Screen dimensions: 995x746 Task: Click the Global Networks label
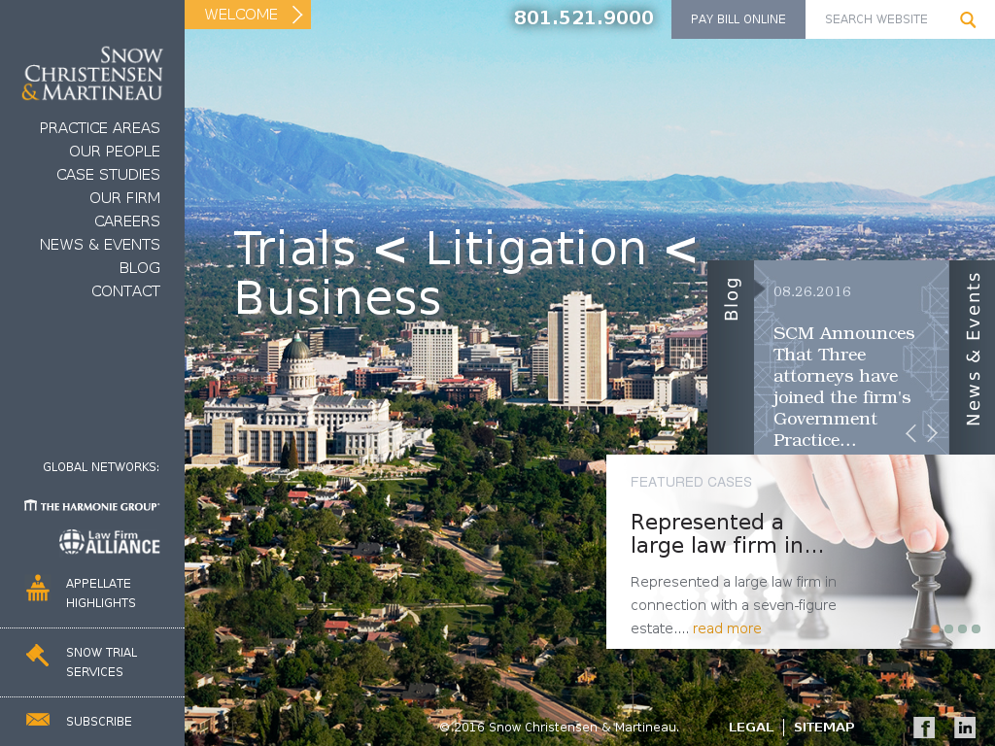101,467
